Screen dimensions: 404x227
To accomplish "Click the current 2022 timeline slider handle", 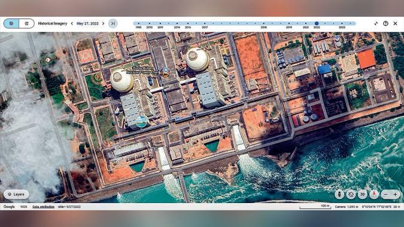I will [317, 23].
